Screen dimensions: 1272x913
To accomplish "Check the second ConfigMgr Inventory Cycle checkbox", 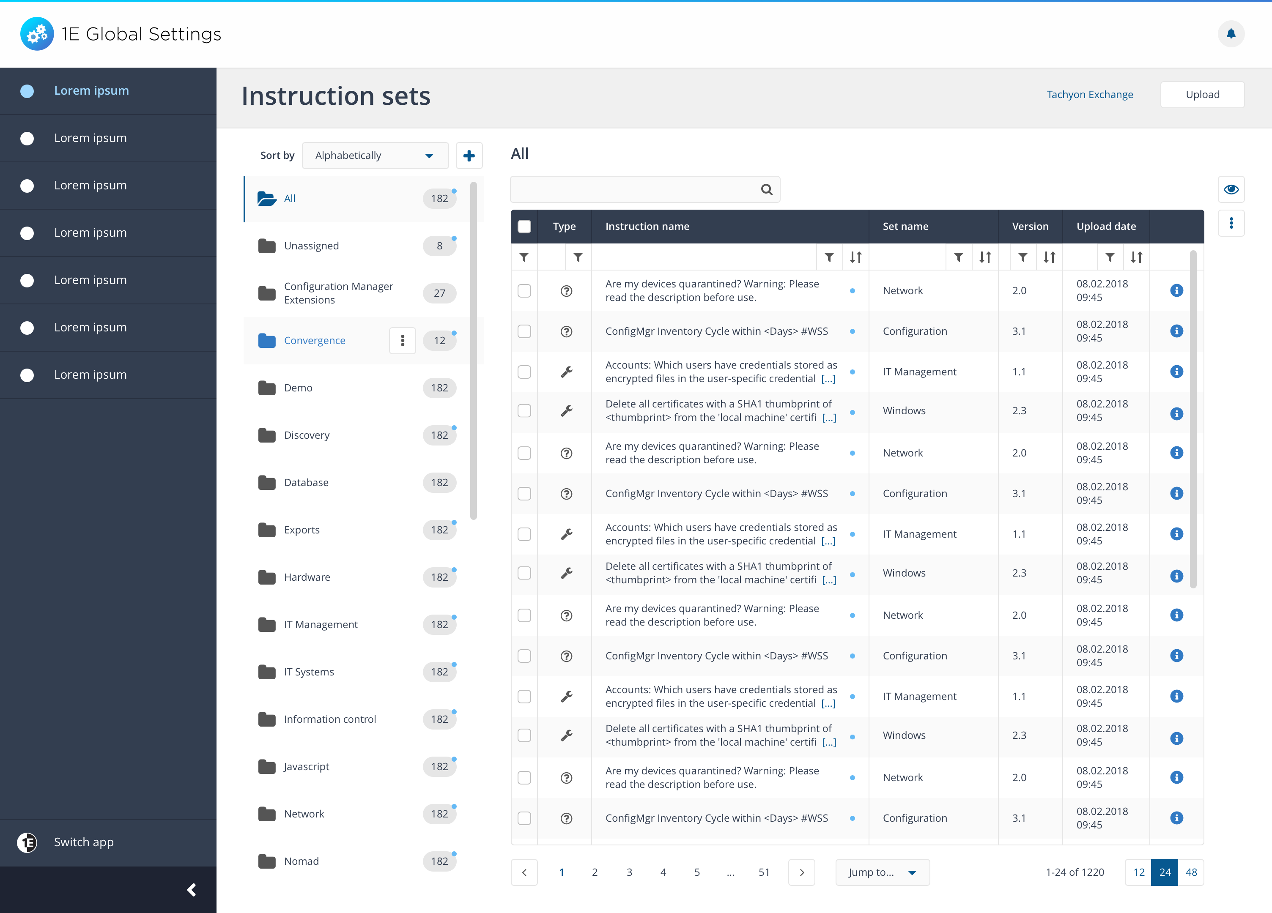I will [x=524, y=494].
